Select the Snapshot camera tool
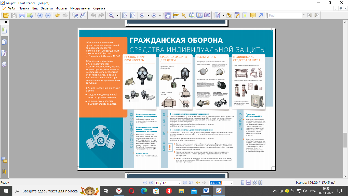The width and height of the screenshot is (348, 196). tap(207, 15)
